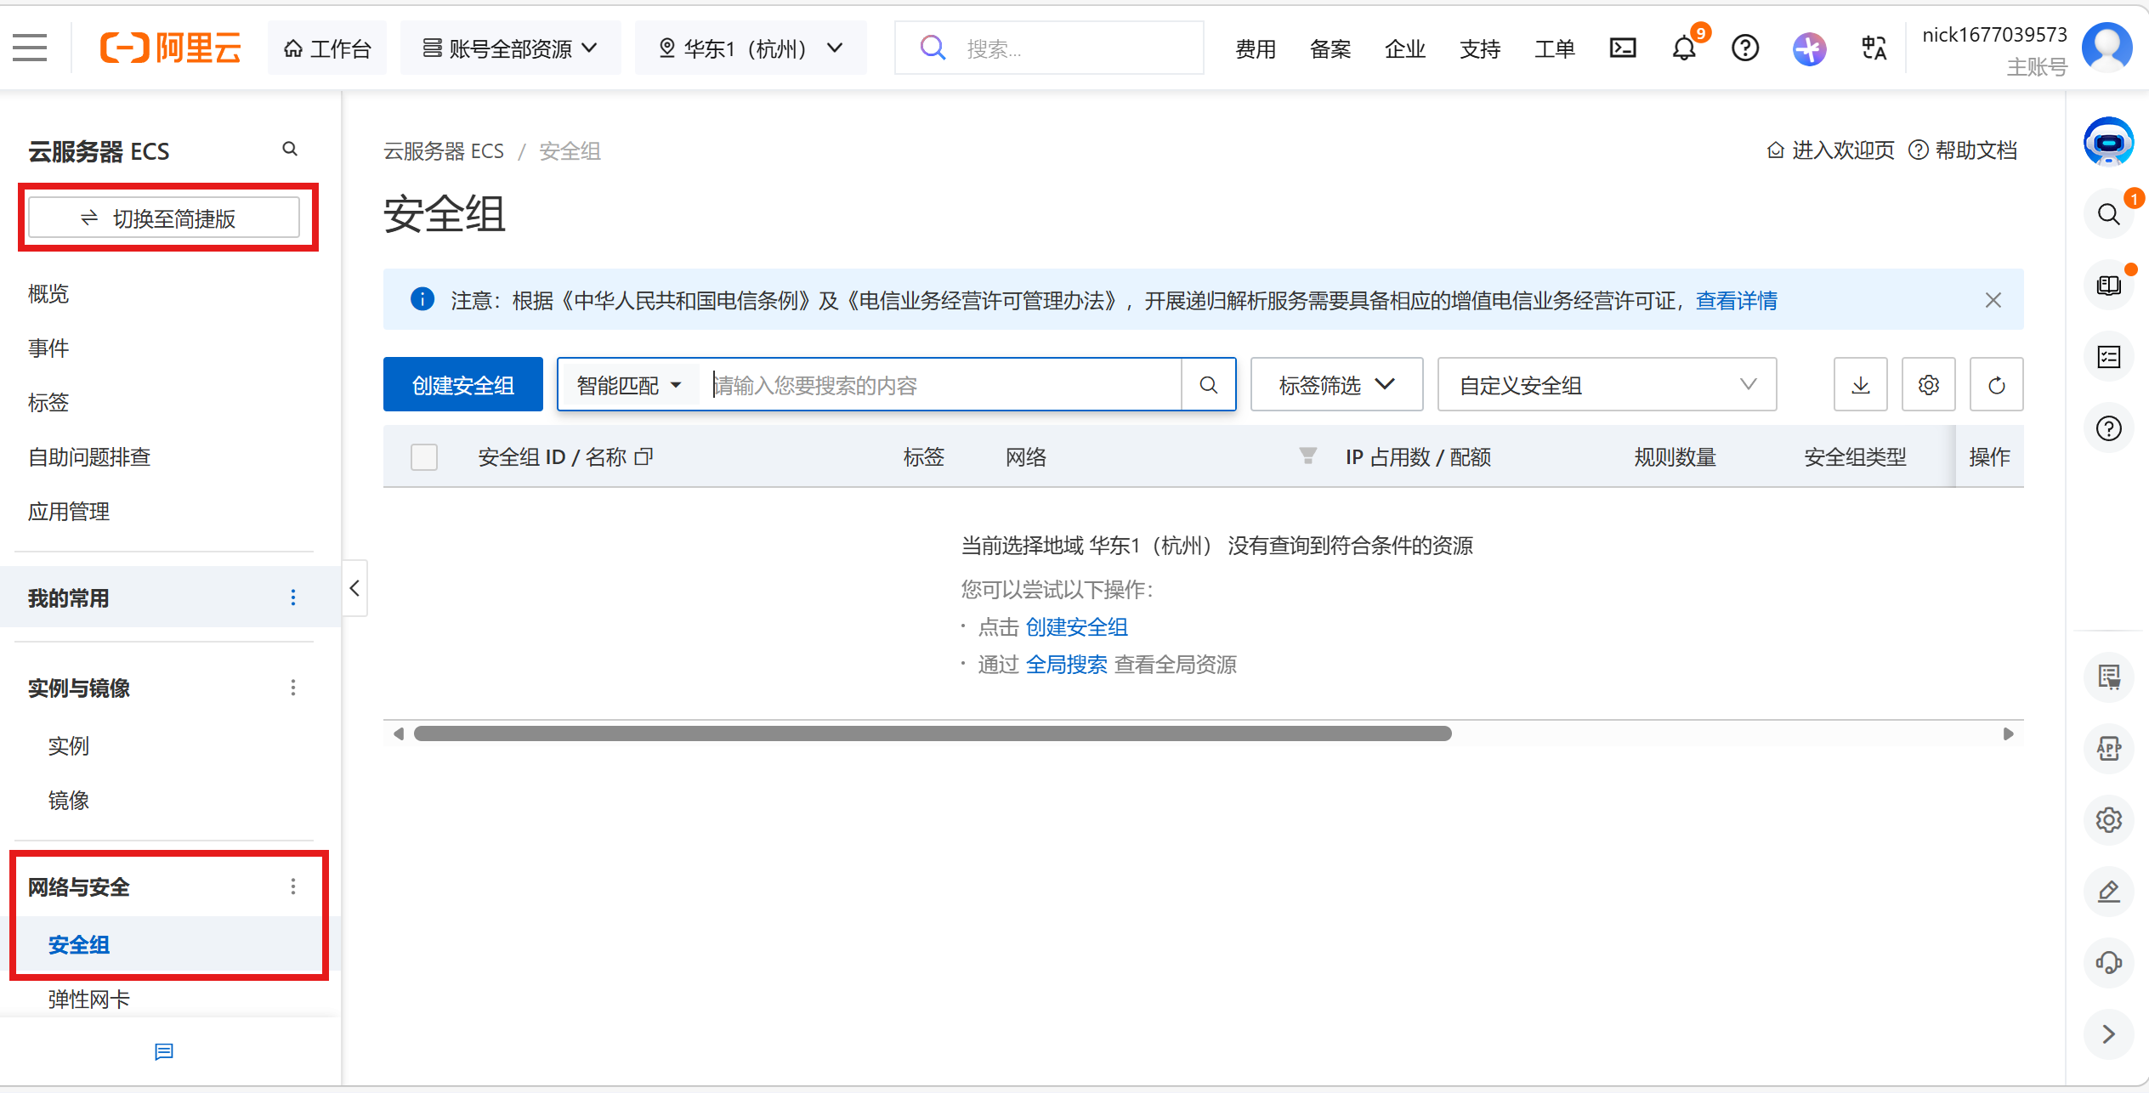Switch to simple version (切换至简捷版)
The height and width of the screenshot is (1093, 2149).
coord(164,218)
